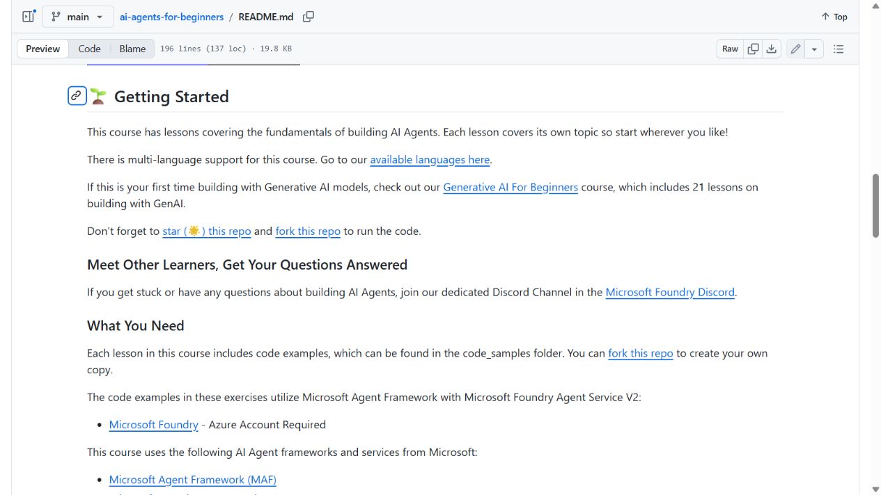Click the scrollbar down arrow
881x495 pixels.
875,489
